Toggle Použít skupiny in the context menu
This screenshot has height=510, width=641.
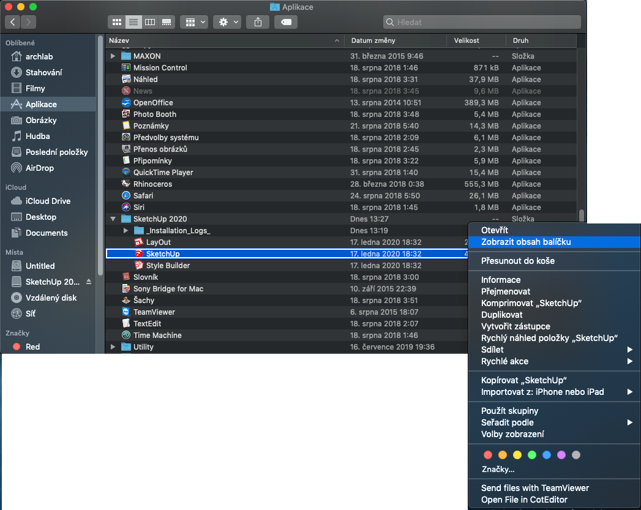point(554,411)
